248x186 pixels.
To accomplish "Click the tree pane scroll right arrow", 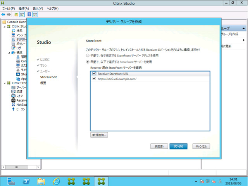I will tap(38, 167).
